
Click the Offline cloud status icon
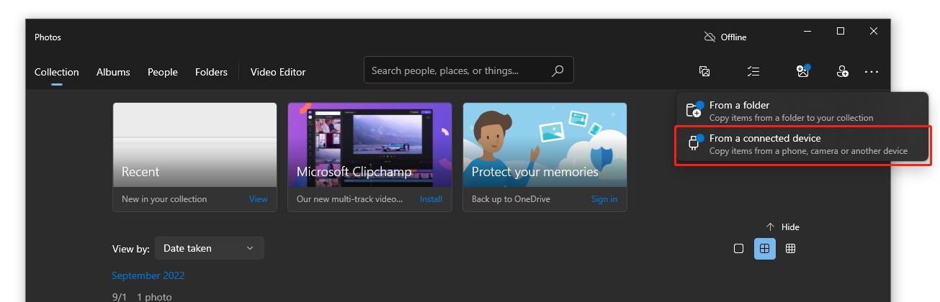(710, 37)
